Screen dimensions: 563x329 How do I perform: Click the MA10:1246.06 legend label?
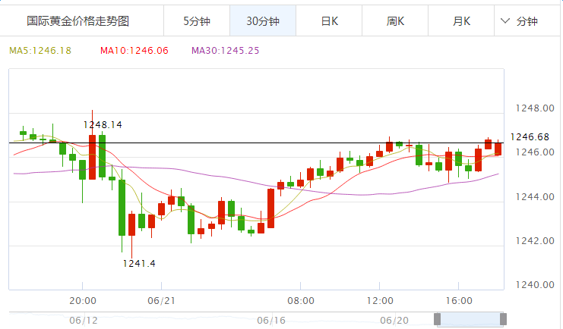[132, 50]
